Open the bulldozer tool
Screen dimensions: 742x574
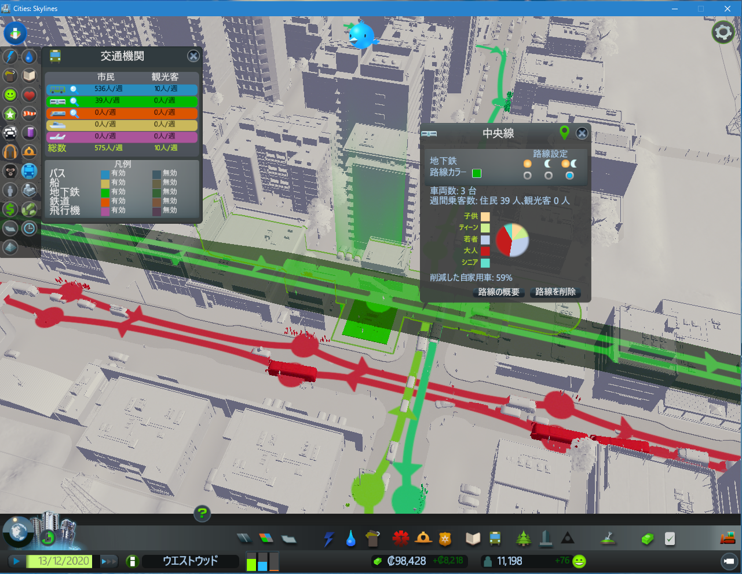click(728, 539)
